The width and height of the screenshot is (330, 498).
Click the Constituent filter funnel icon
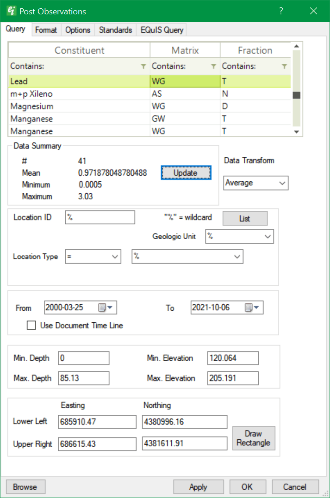(x=143, y=67)
